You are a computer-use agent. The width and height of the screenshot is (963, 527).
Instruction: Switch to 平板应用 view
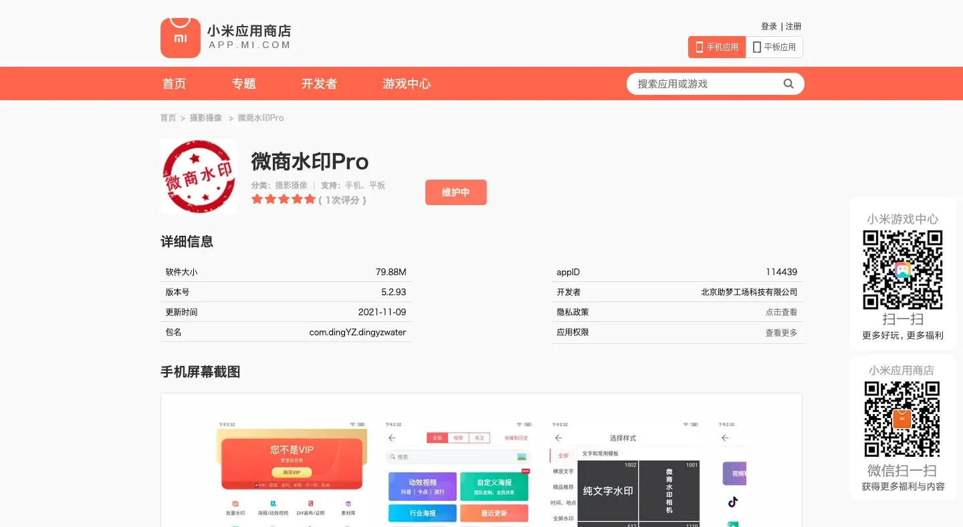pyautogui.click(x=774, y=47)
